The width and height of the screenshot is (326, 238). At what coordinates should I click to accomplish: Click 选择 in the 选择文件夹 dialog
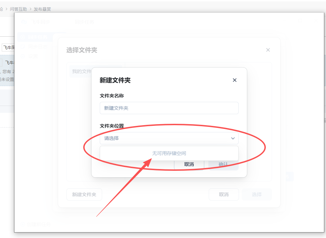pyautogui.click(x=257, y=194)
